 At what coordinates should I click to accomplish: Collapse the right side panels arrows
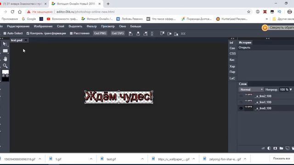(x=268, y=38)
